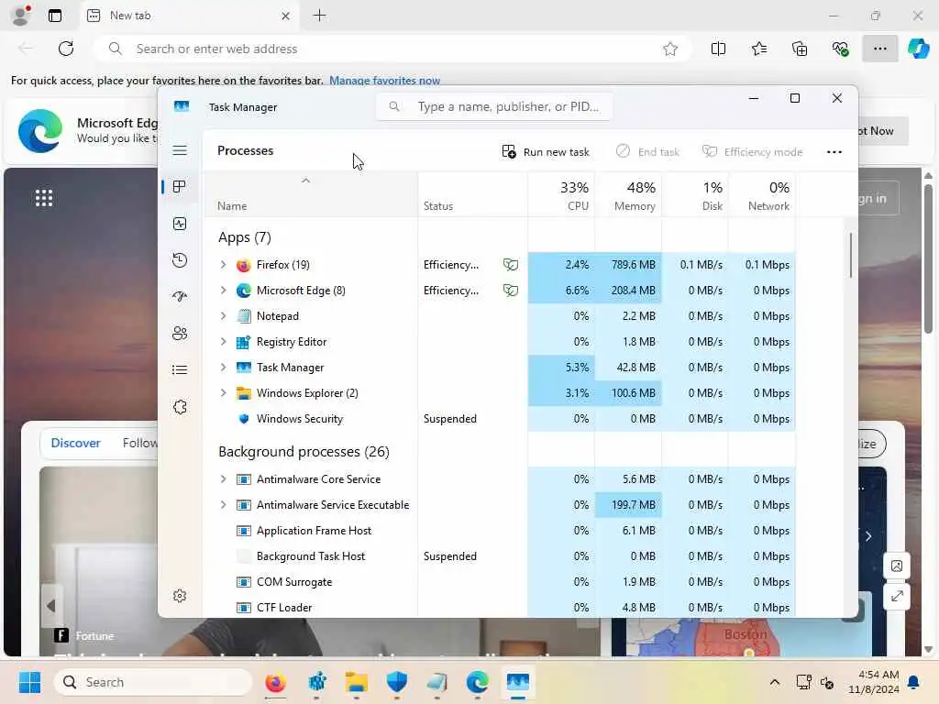Open new tab plus button in Edge
The width and height of the screenshot is (939, 704).
click(320, 16)
